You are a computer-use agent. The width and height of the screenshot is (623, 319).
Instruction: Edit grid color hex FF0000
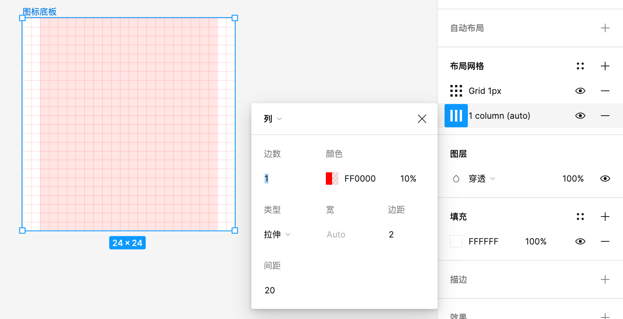point(360,179)
